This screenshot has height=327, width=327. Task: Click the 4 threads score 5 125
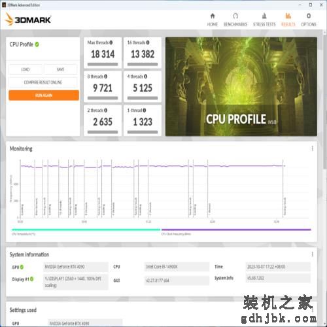point(143,88)
